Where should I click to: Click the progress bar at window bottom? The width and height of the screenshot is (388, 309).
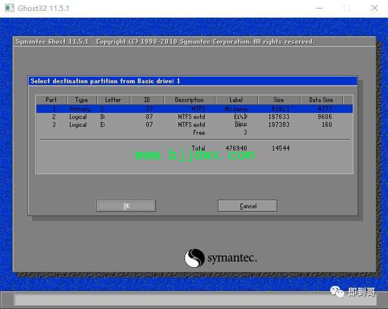(x=195, y=300)
